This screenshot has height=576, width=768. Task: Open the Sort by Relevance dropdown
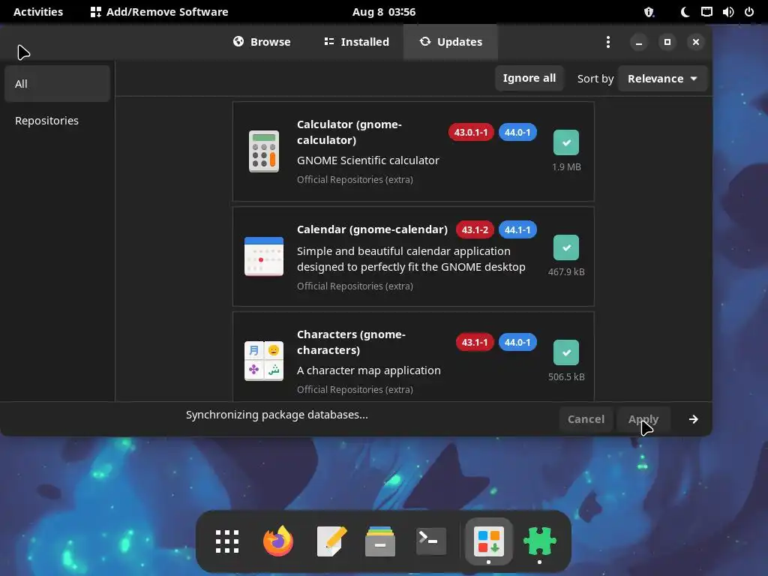pos(662,78)
